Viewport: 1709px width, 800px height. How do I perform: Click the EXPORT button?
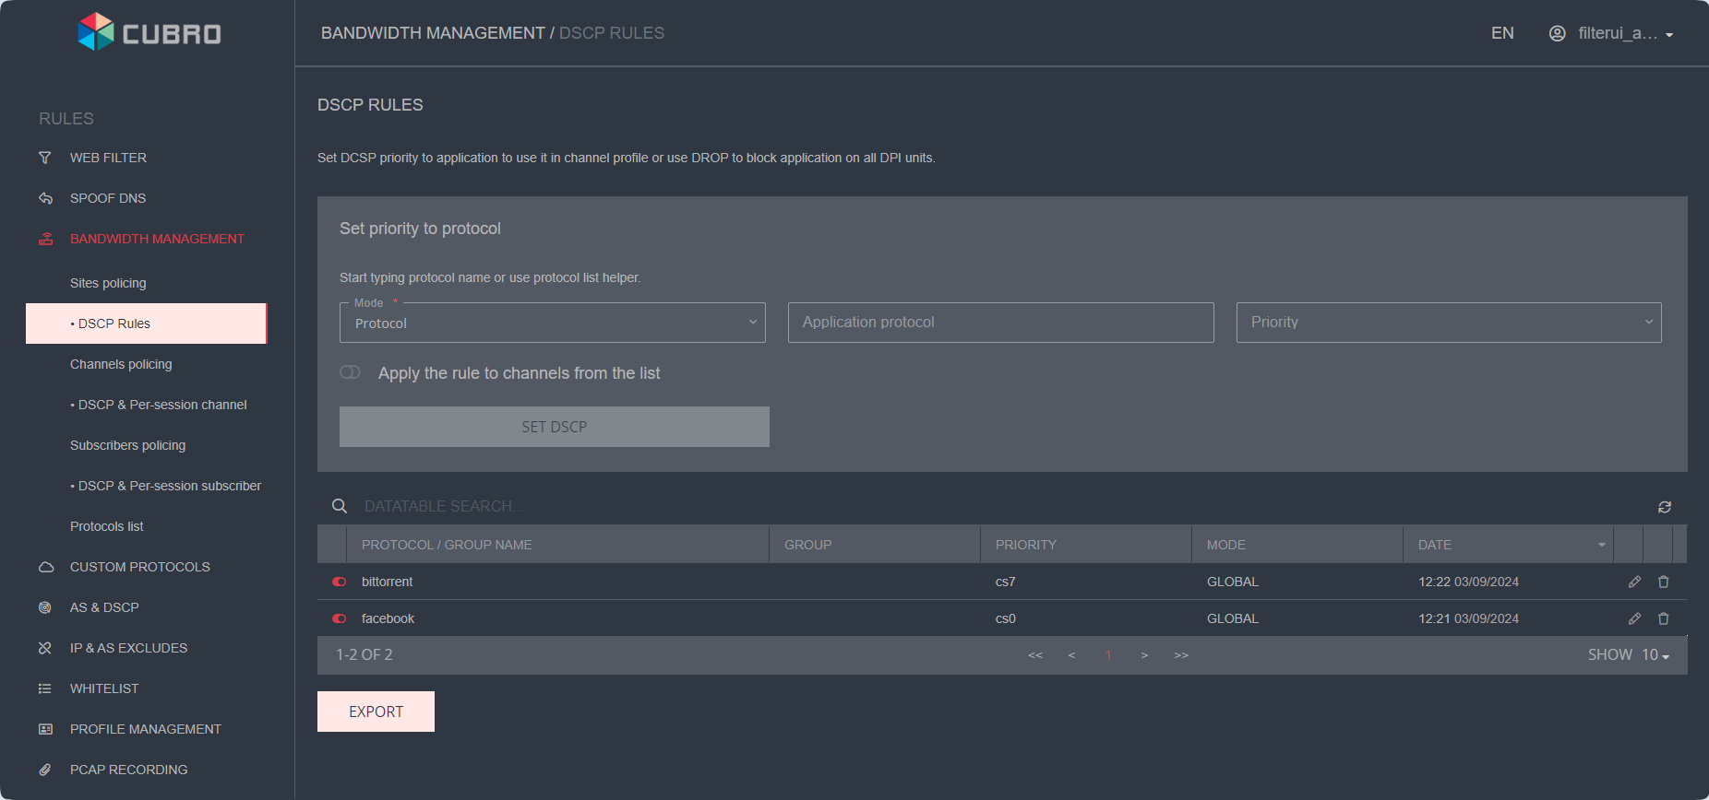tap(376, 712)
